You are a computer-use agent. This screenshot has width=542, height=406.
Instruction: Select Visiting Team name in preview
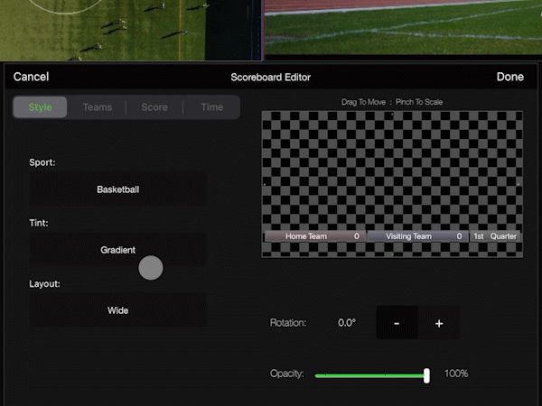point(408,236)
